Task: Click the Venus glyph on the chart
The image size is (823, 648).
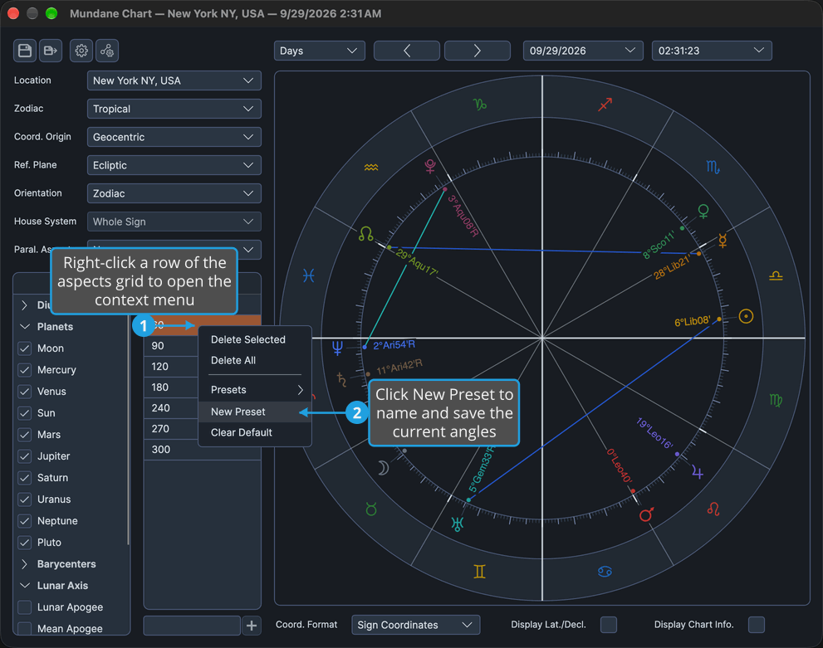Action: click(x=703, y=211)
